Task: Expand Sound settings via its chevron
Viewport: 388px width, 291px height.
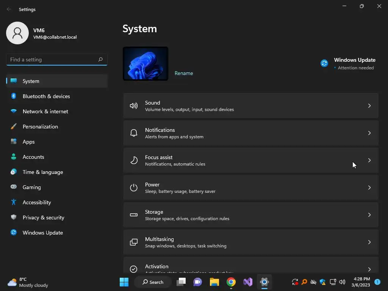Action: click(369, 106)
